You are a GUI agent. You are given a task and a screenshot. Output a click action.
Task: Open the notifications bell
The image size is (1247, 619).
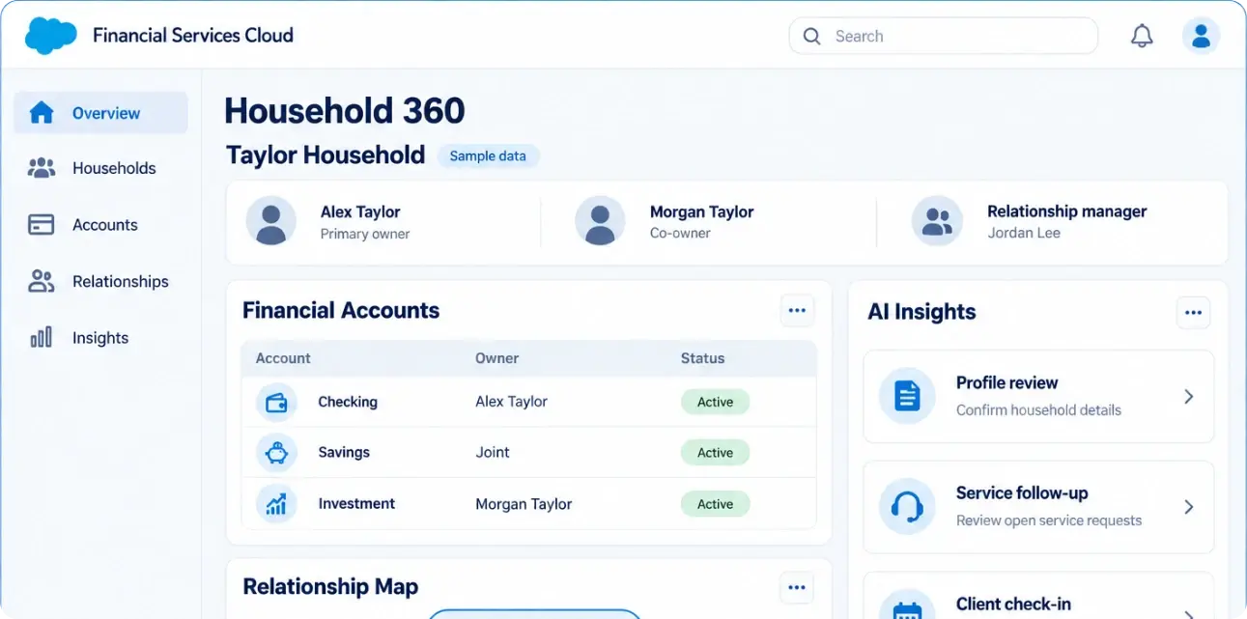tap(1142, 37)
